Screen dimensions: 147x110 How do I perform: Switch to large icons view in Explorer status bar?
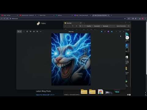[130, 95]
